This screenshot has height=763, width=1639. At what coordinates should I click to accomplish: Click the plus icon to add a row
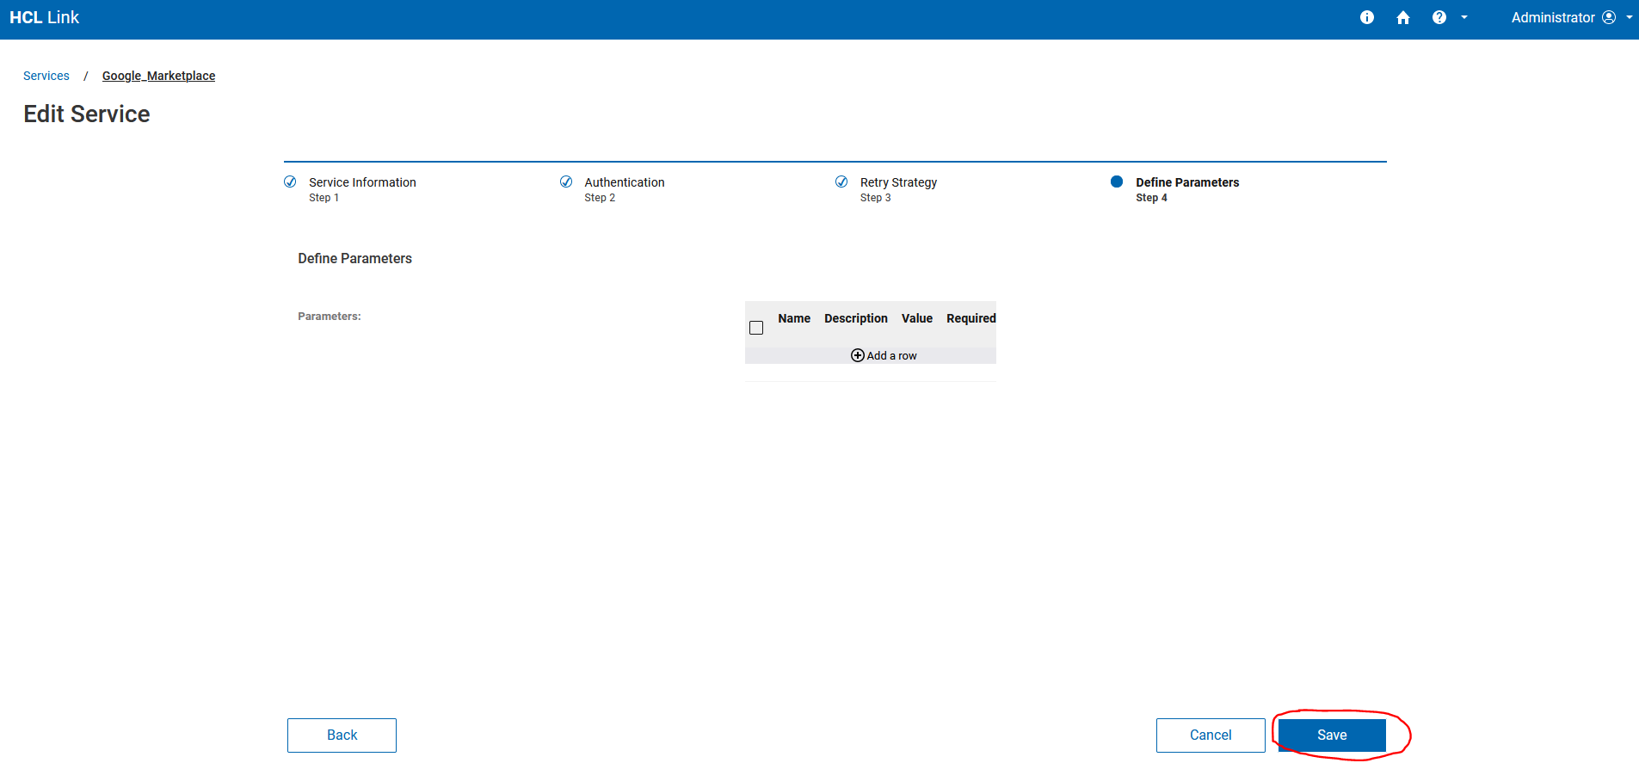(858, 355)
